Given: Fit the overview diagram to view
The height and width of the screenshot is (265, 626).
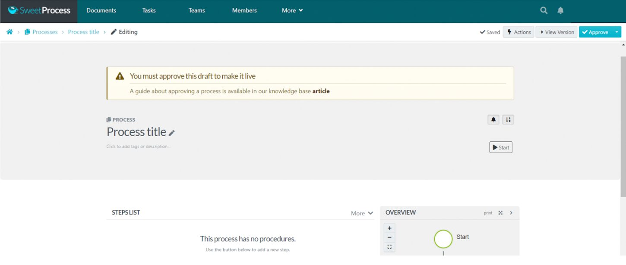Looking at the screenshot, I should pyautogui.click(x=389, y=247).
